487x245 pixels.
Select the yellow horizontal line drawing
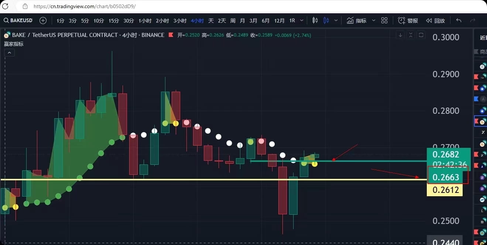tap(214, 180)
